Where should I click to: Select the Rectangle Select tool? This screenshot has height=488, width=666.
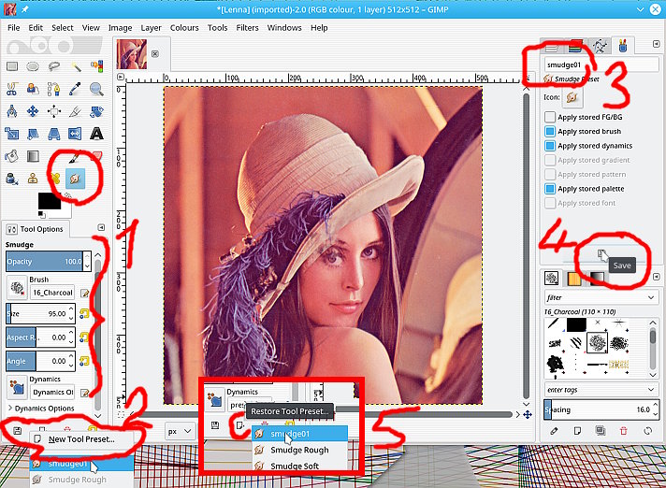pyautogui.click(x=12, y=66)
